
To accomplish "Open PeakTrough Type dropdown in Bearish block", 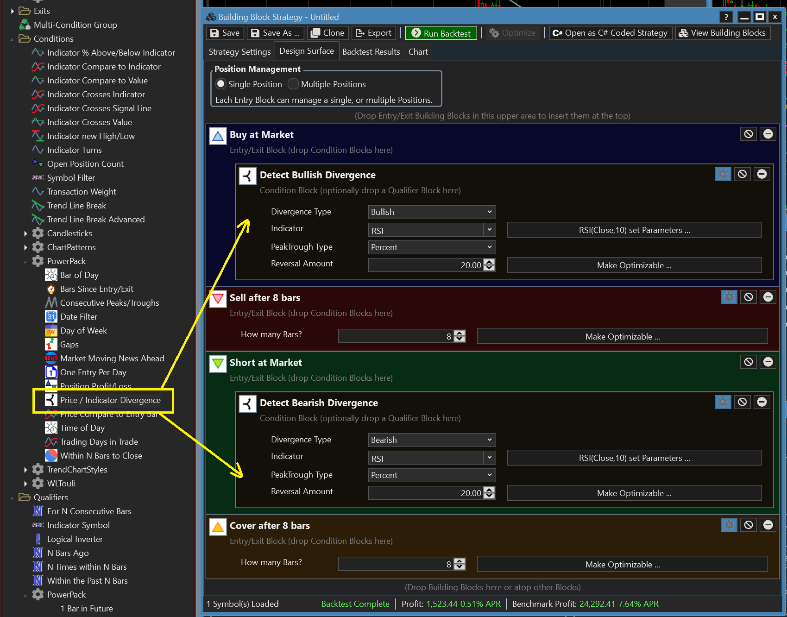I will 432,475.
